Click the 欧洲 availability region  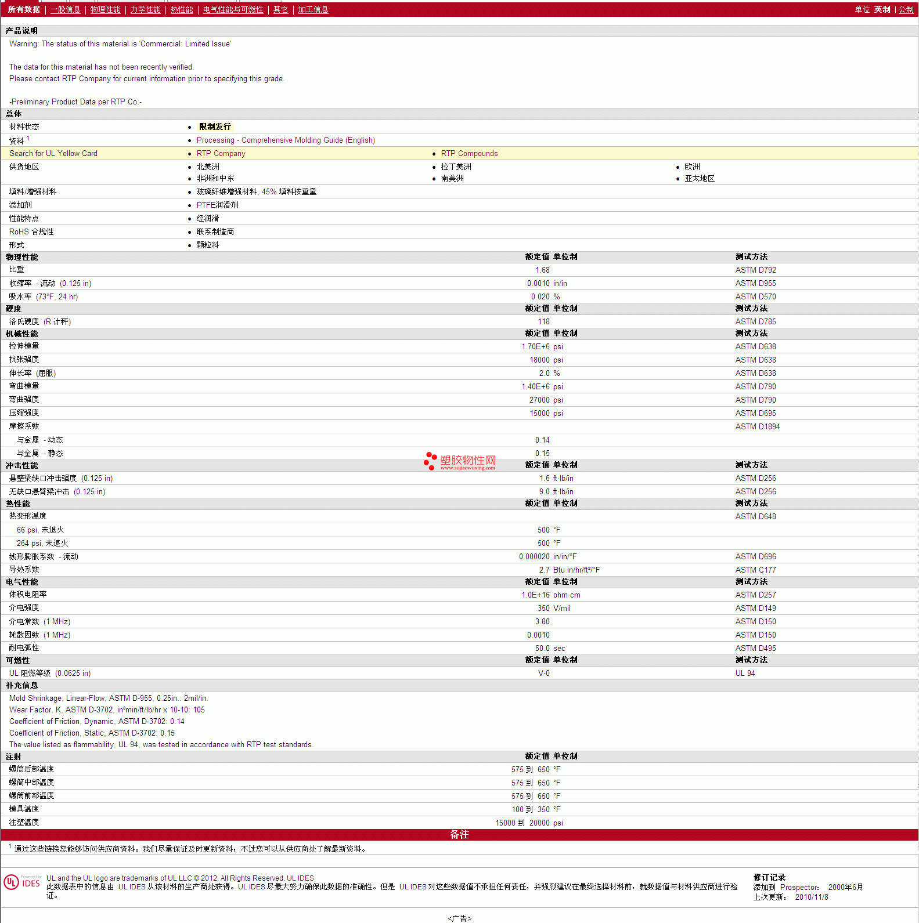(692, 166)
